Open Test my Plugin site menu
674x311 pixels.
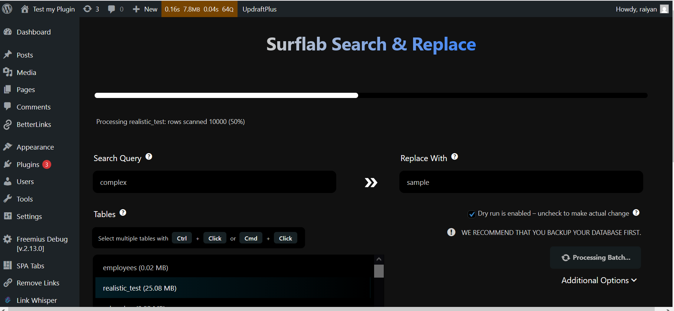point(48,9)
